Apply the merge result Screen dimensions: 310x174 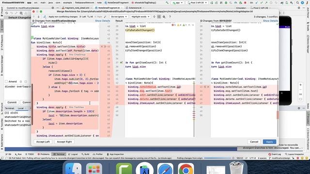269,142
